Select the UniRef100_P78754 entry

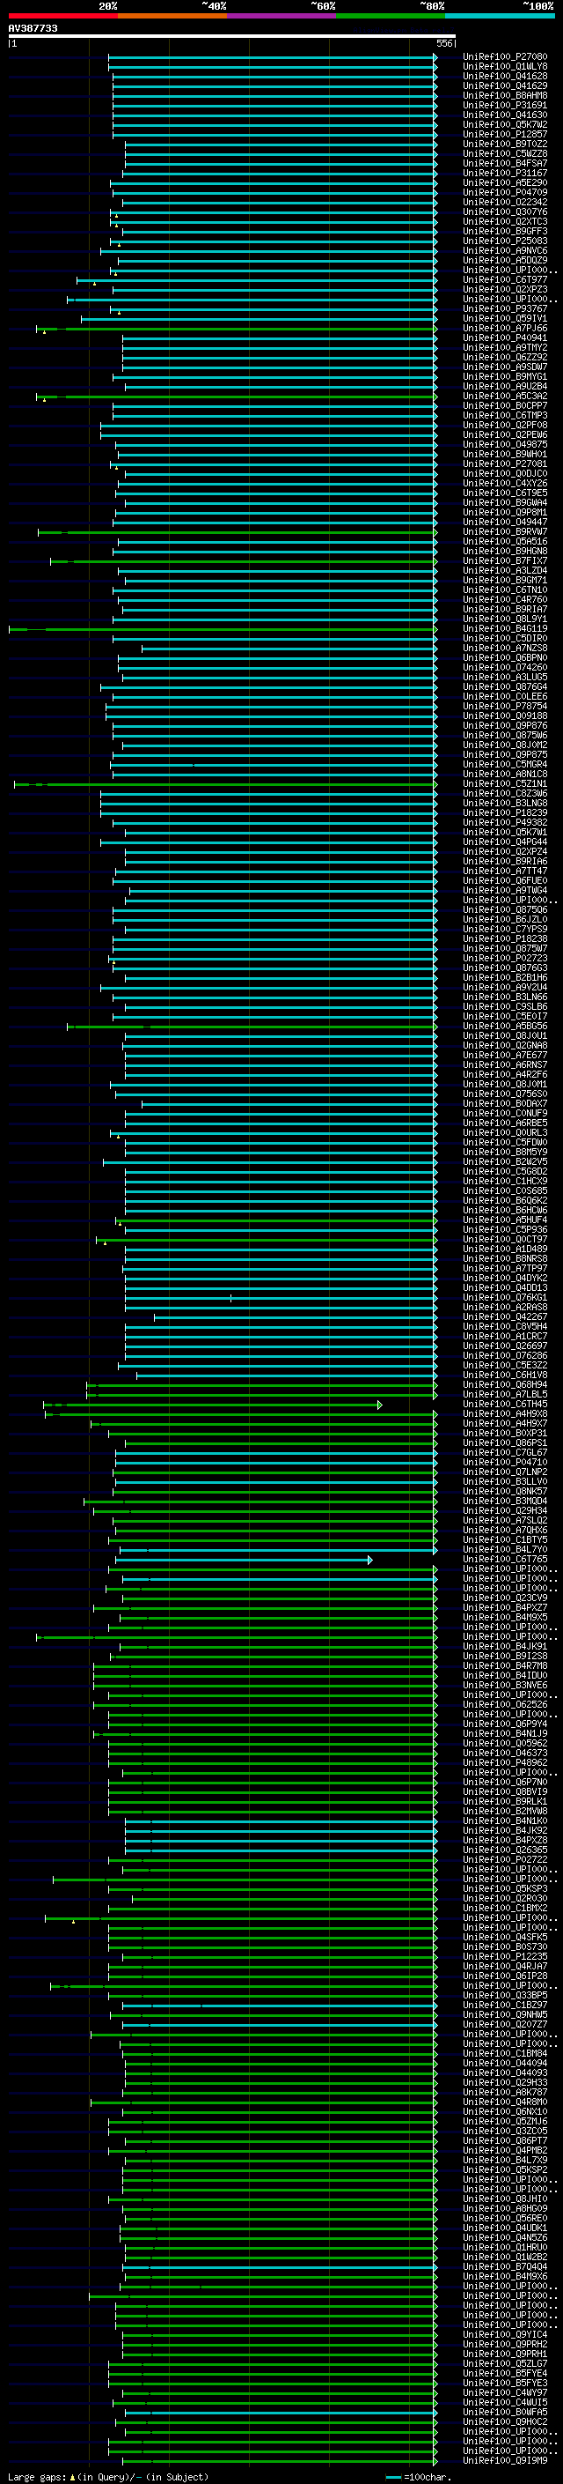pos(505,706)
